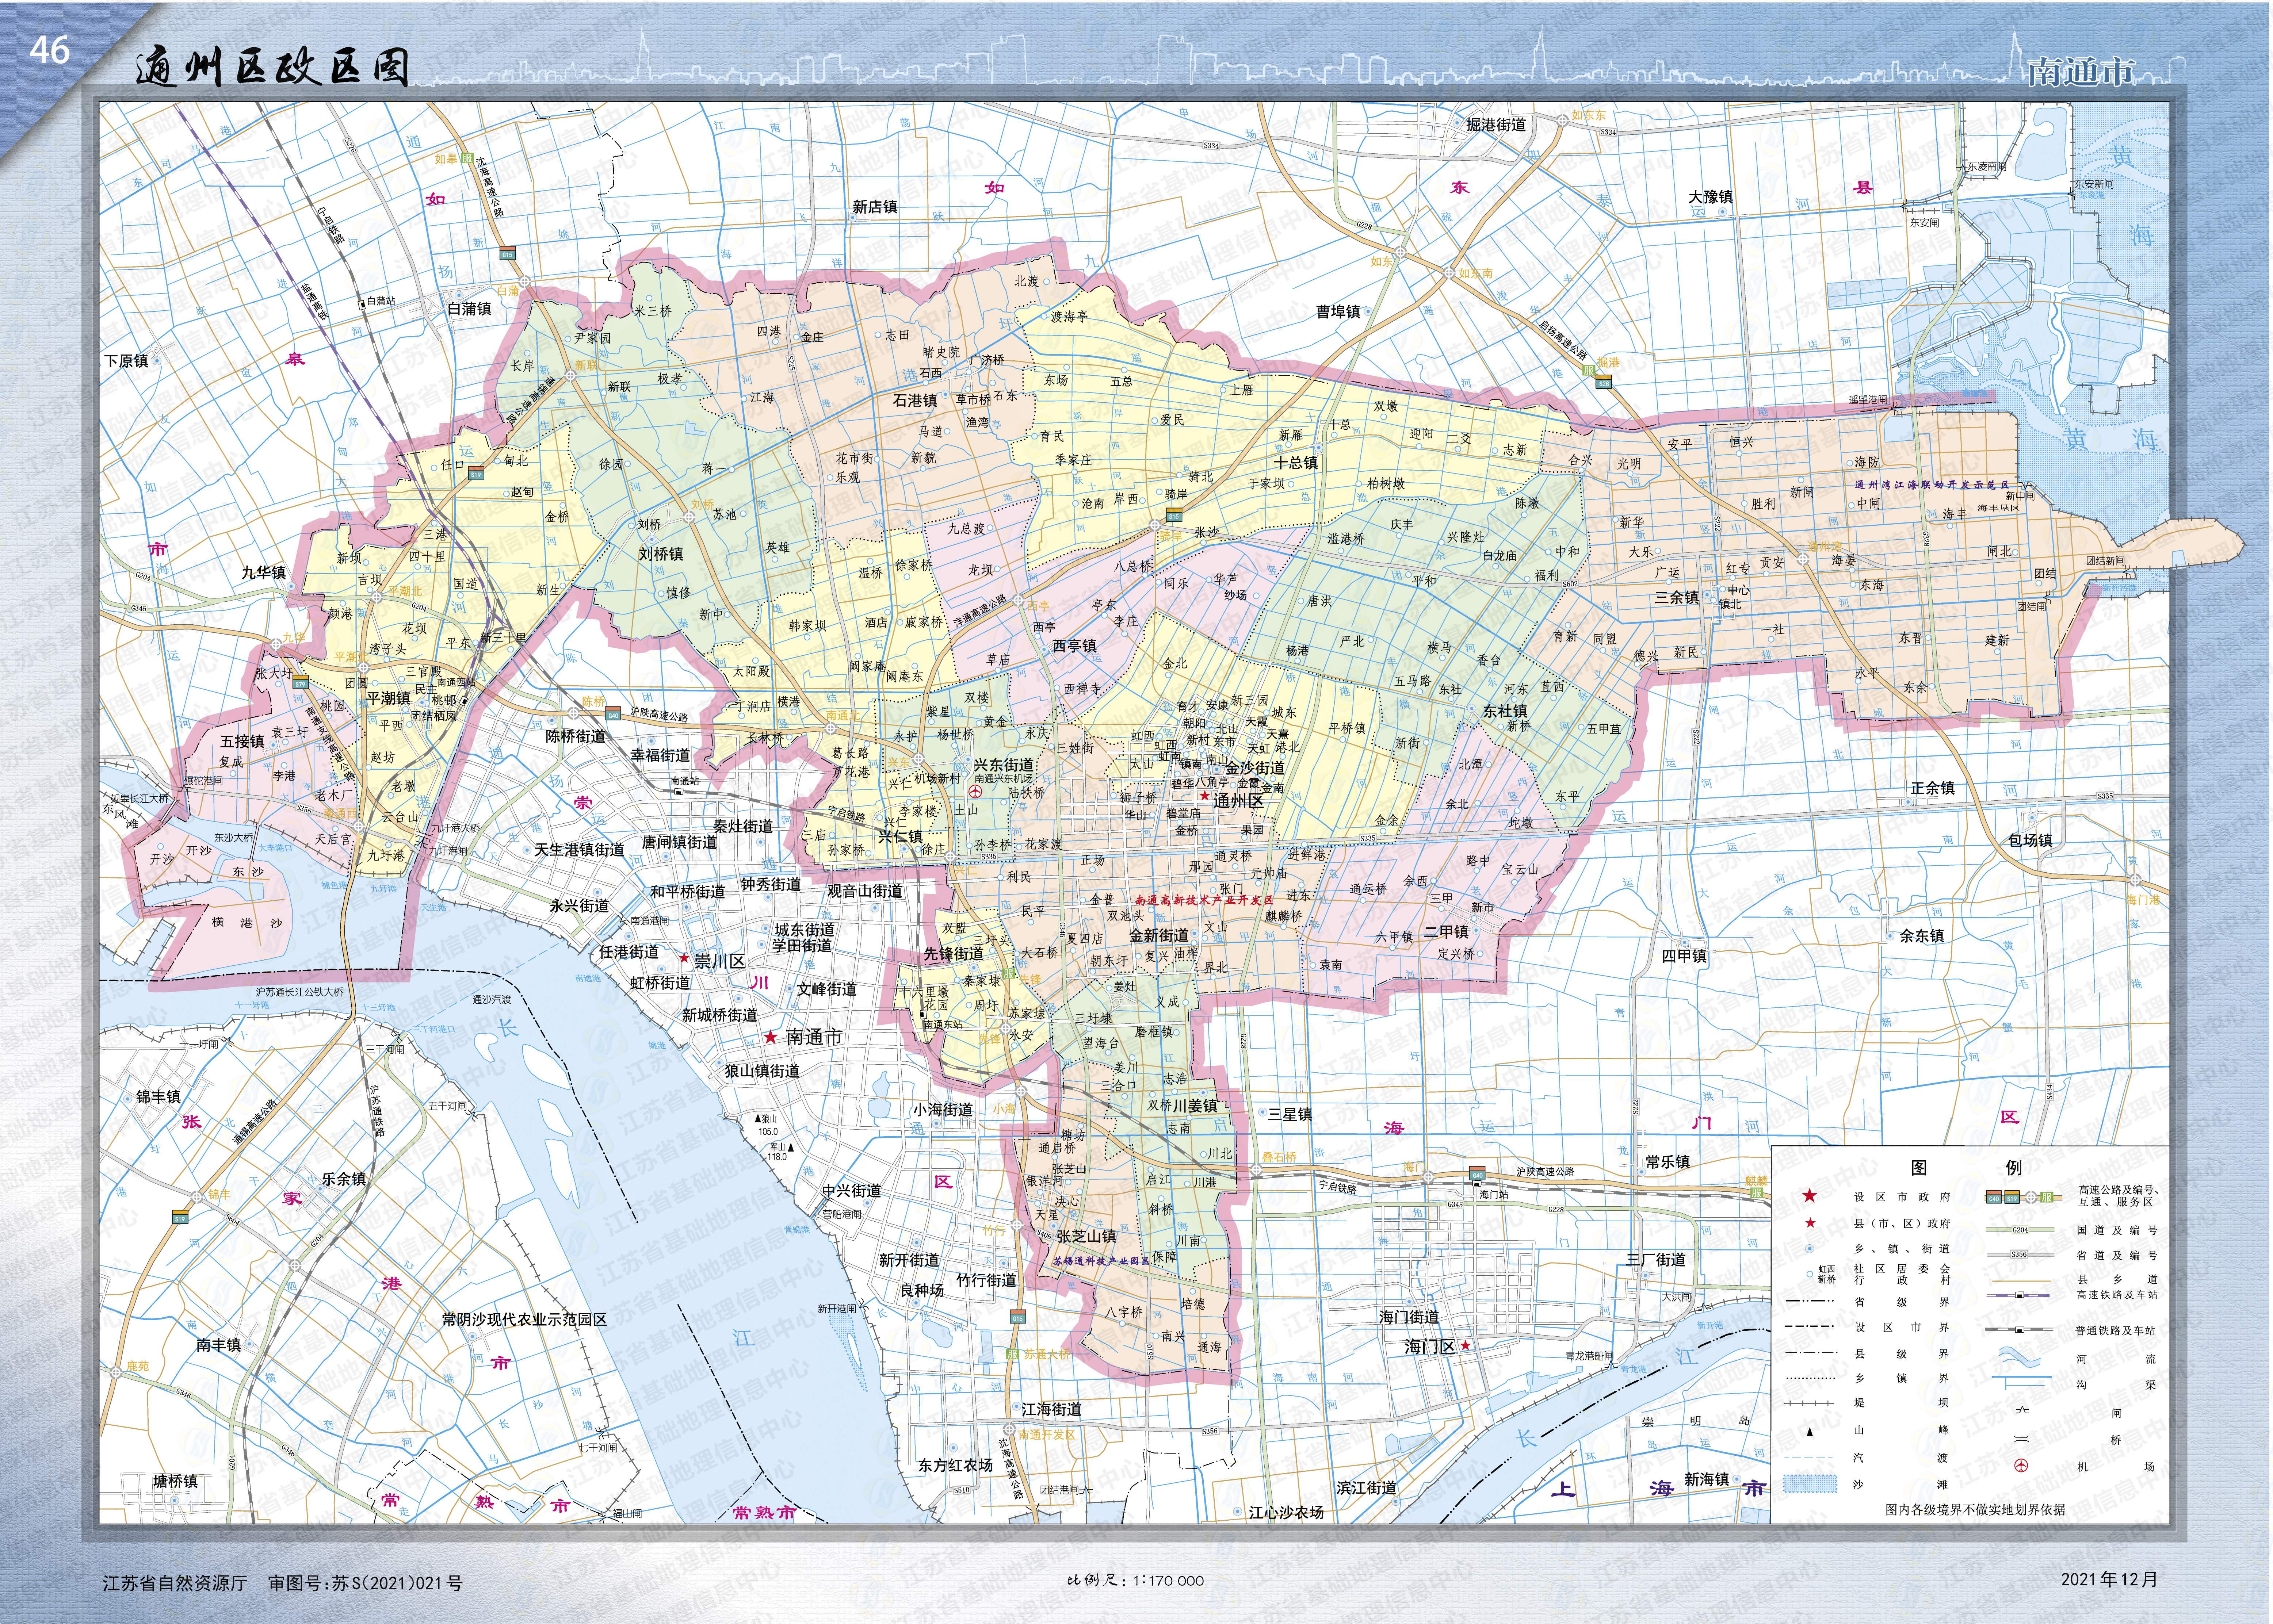Image resolution: width=2273 pixels, height=1624 pixels.
Task: Click the red star next to 通州区
Action: point(1205,796)
